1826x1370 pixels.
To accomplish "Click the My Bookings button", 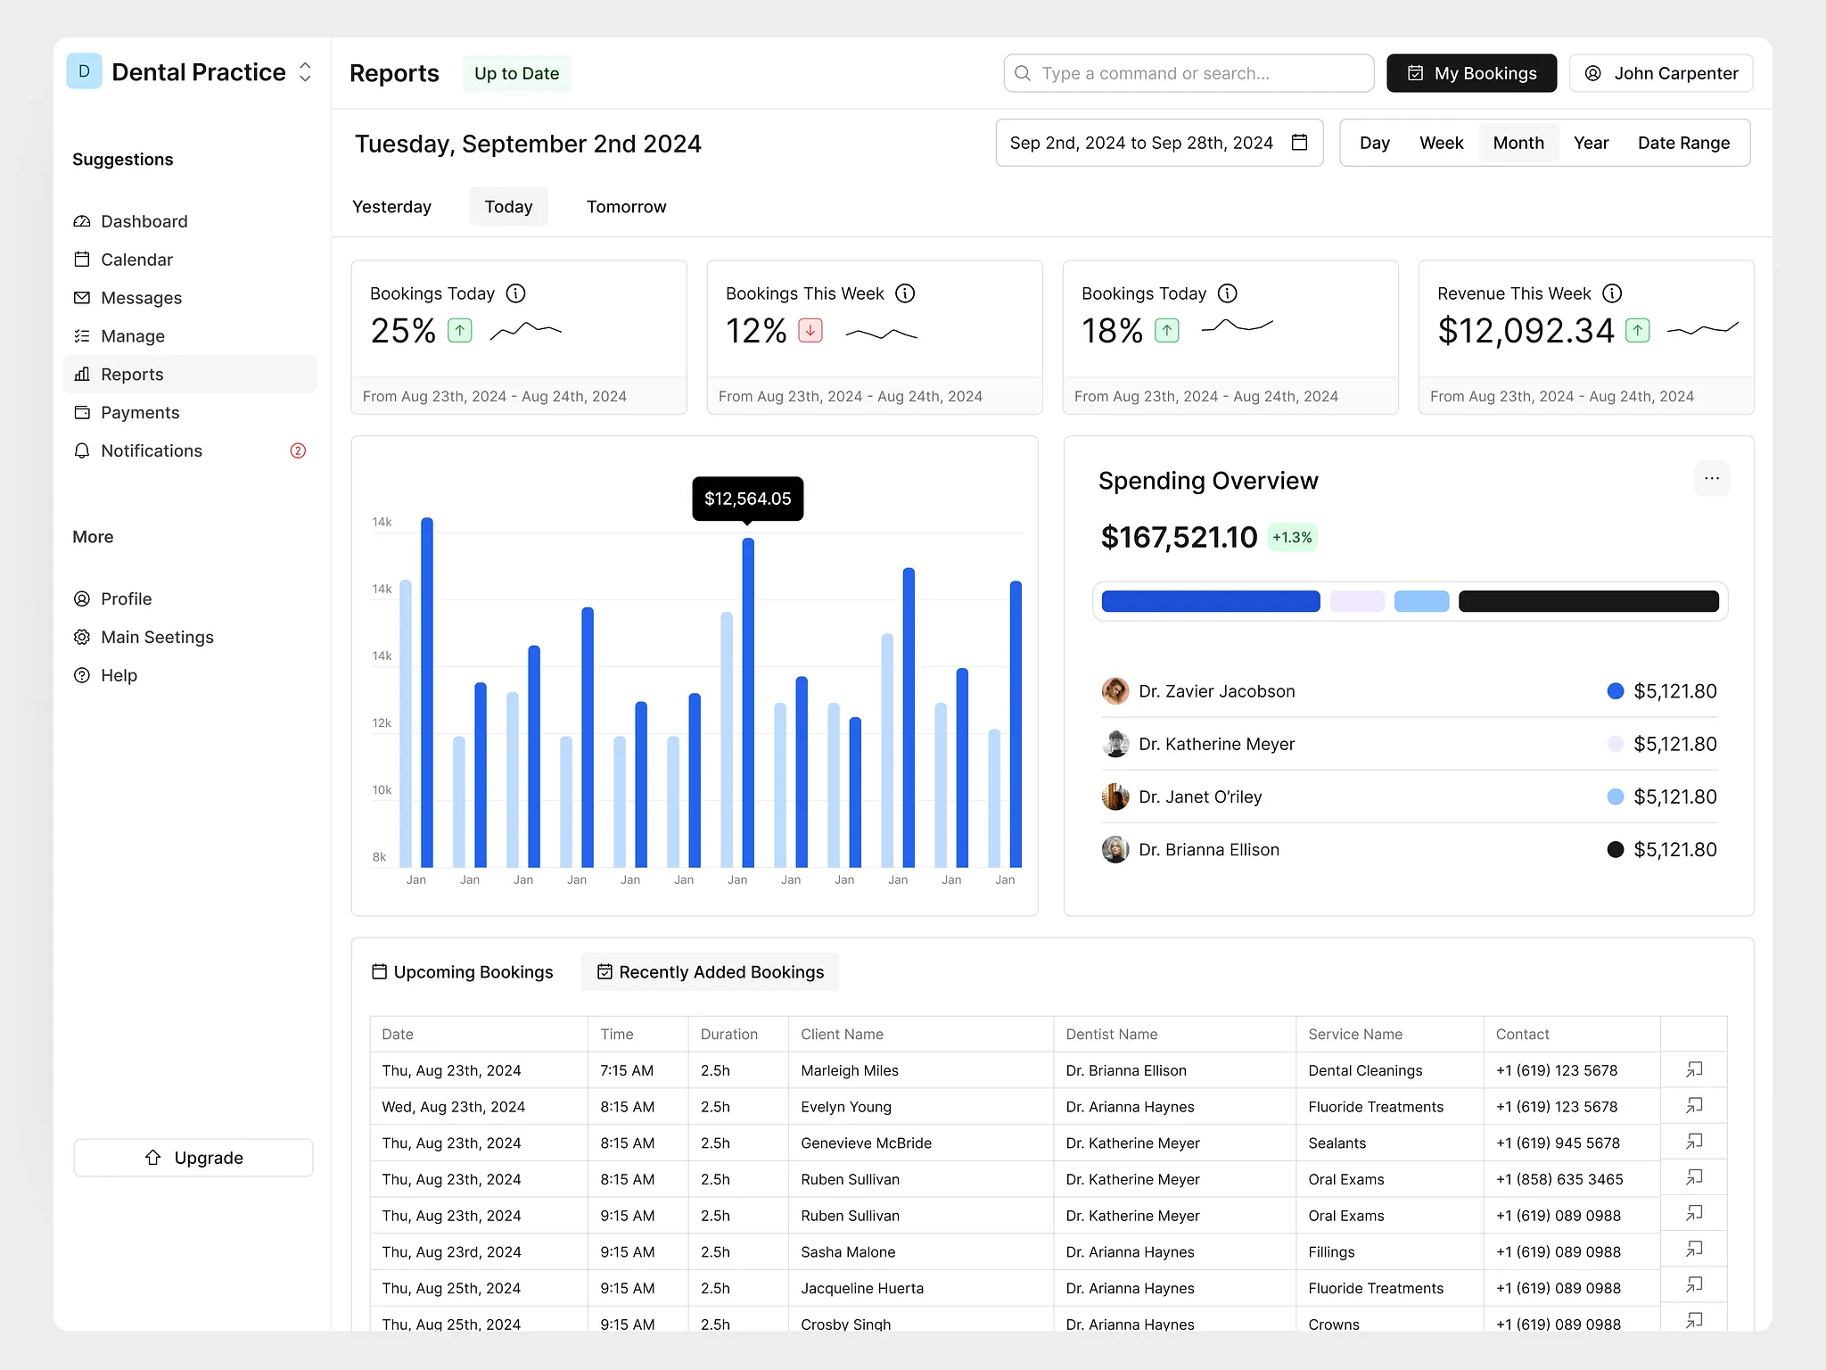I will 1471,73.
